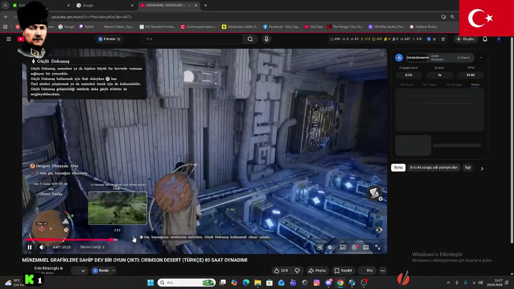Toggle autoplay switch in player
Viewport: 514px width, 289px height.
click(330, 247)
